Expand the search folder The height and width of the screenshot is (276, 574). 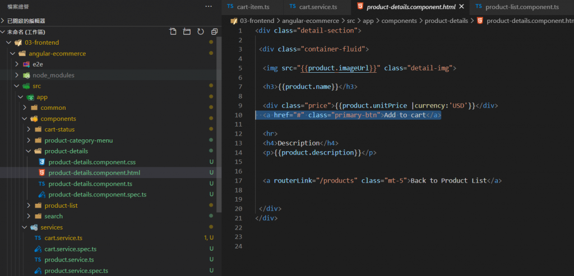[29, 216]
